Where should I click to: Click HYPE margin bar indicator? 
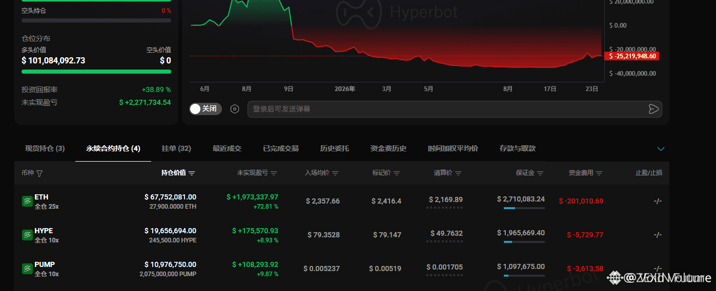coord(524,242)
